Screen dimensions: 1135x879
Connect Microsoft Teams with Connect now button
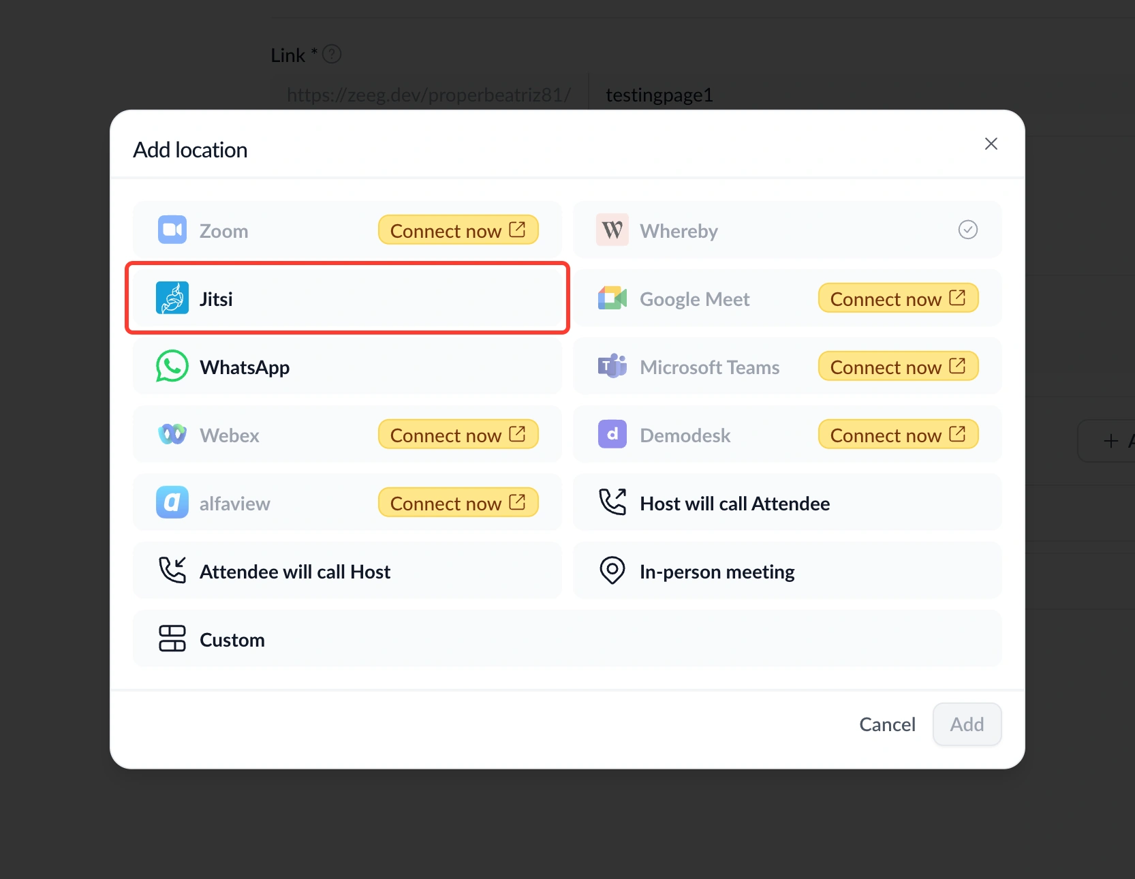click(899, 367)
